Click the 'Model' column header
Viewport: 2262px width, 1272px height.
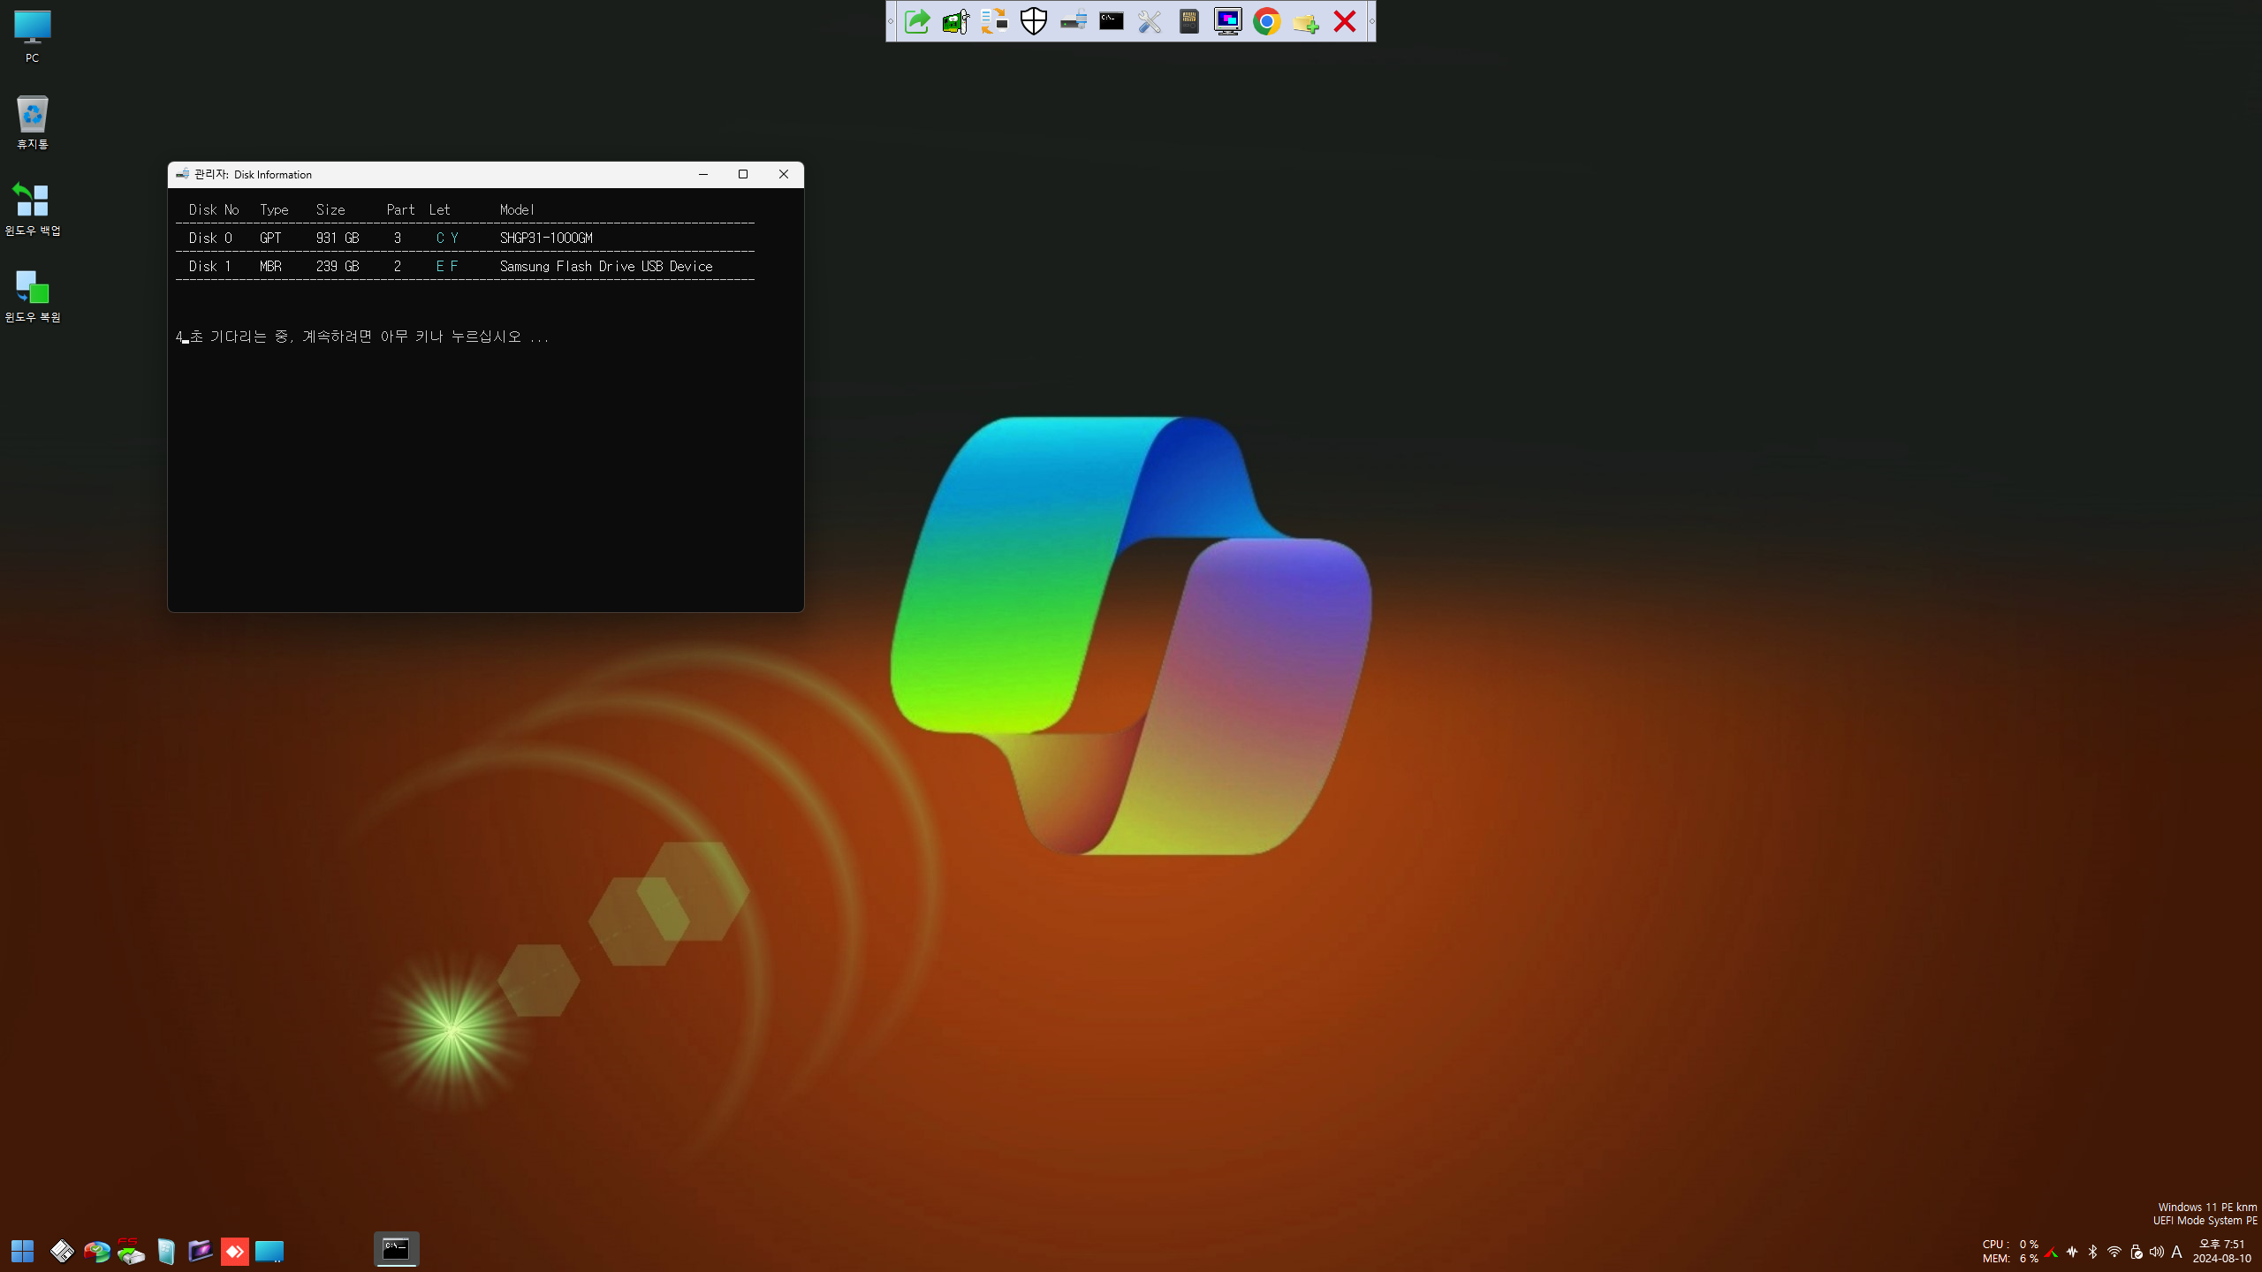point(517,209)
